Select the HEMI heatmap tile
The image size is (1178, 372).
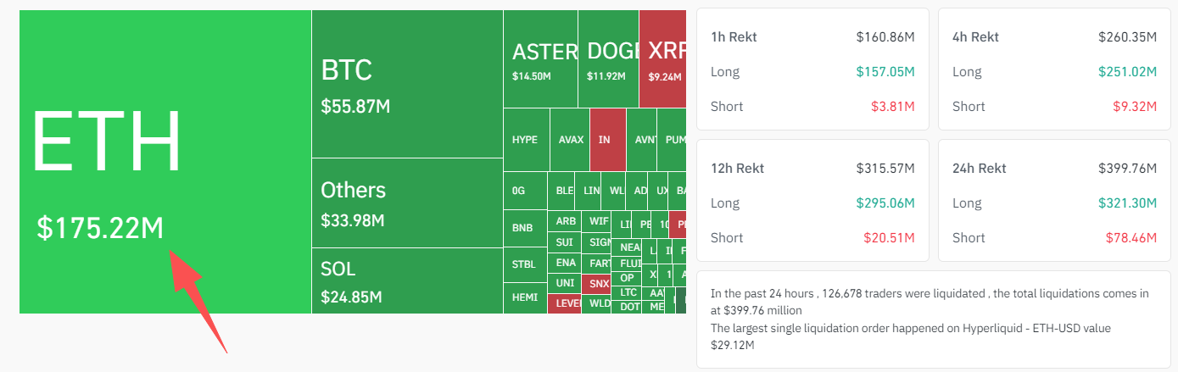(x=525, y=298)
